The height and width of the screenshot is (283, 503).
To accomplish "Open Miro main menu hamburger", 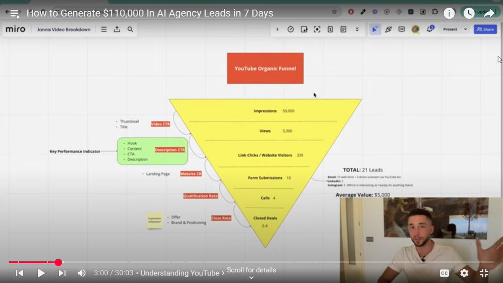I will click(104, 29).
